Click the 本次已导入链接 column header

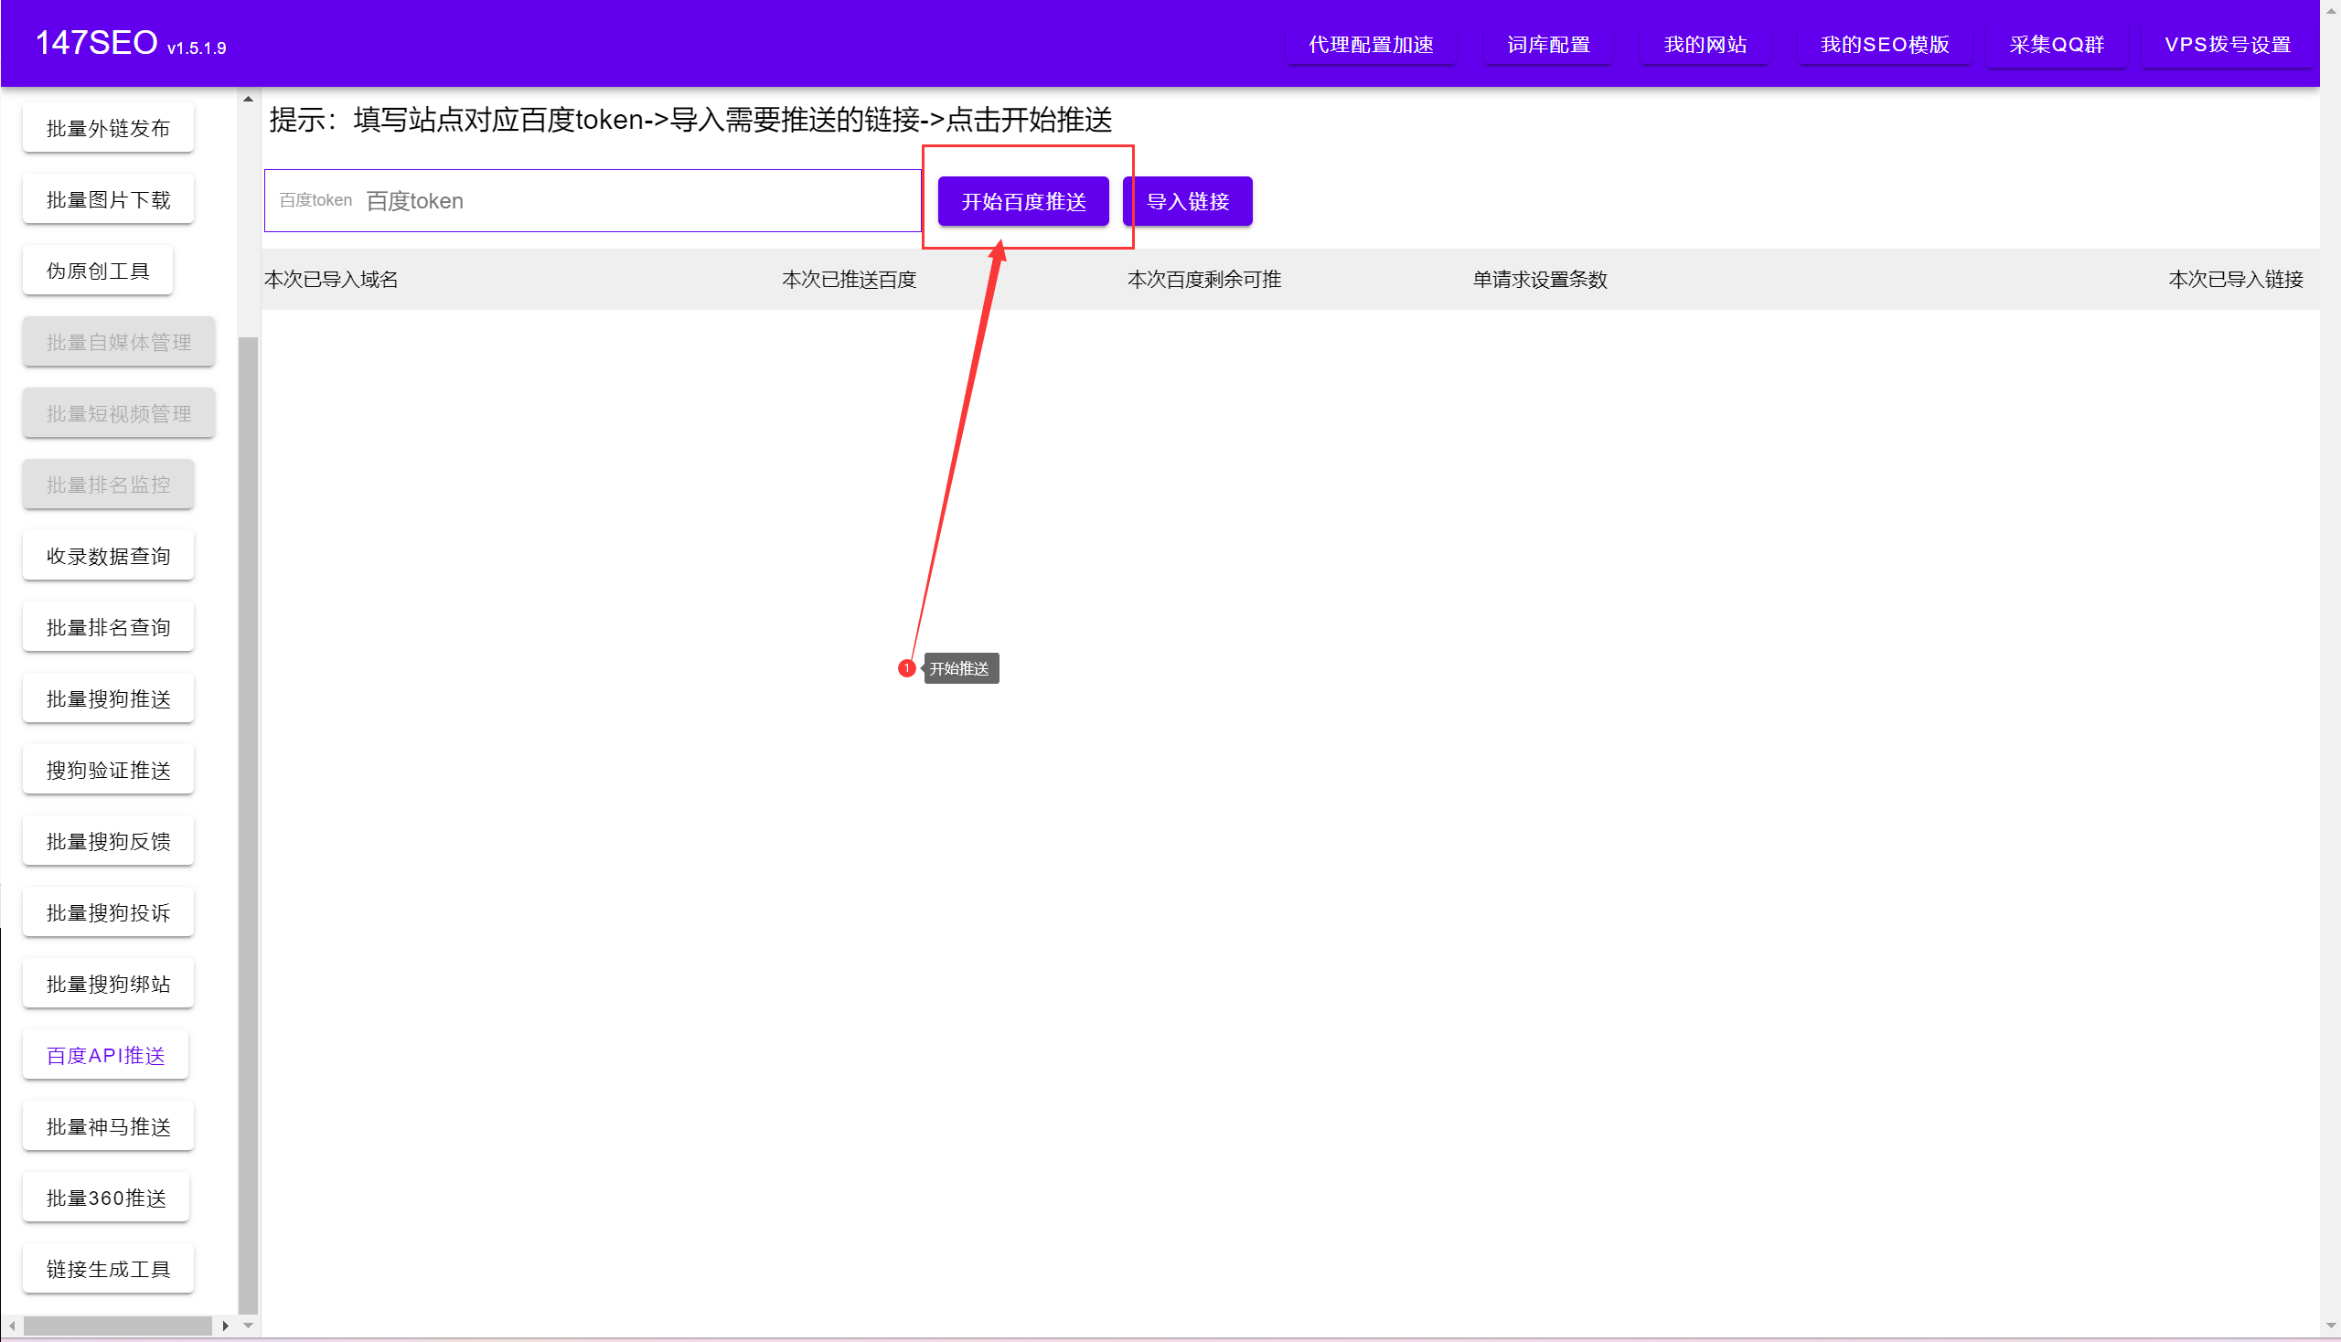click(x=2235, y=279)
